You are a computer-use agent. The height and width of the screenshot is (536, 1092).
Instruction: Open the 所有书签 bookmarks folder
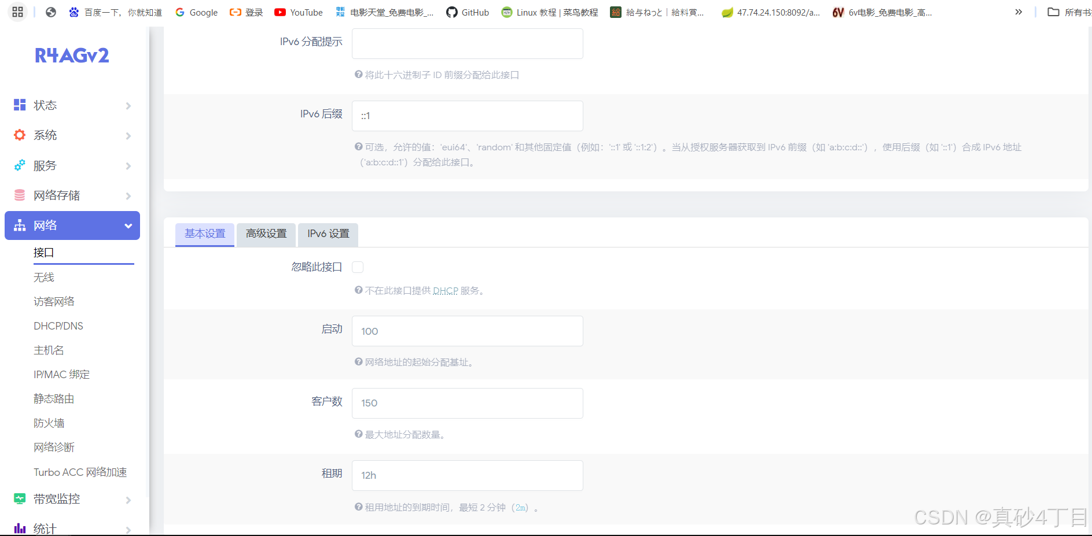1069,12
